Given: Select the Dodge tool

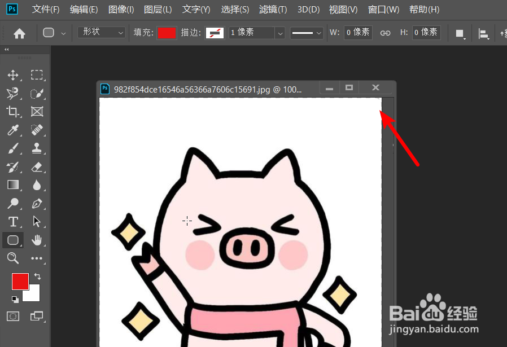Looking at the screenshot, I should tap(13, 203).
